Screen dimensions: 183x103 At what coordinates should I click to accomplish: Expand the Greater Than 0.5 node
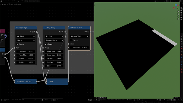17,81
